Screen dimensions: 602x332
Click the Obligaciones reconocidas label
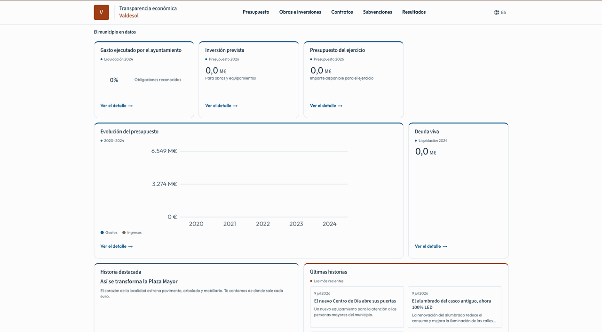158,80
